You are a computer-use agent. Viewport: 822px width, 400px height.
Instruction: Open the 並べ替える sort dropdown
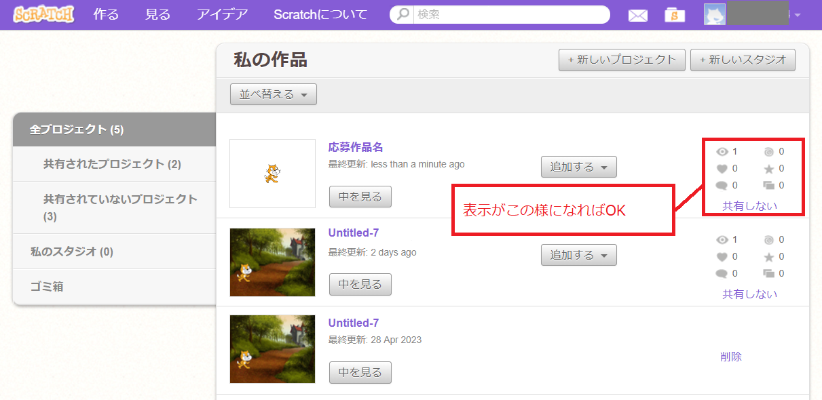pos(274,94)
